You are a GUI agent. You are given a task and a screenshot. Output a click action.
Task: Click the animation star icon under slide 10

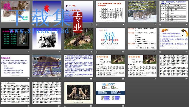[97, 52]
